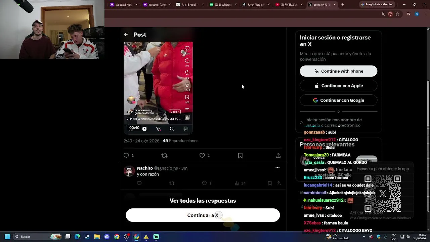Image resolution: width=430 pixels, height=242 pixels.
Task: Click Continuar con Google
Action: tap(339, 100)
